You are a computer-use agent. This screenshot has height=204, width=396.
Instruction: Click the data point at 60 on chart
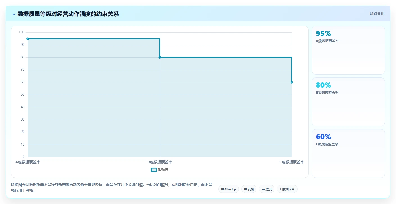click(x=292, y=82)
